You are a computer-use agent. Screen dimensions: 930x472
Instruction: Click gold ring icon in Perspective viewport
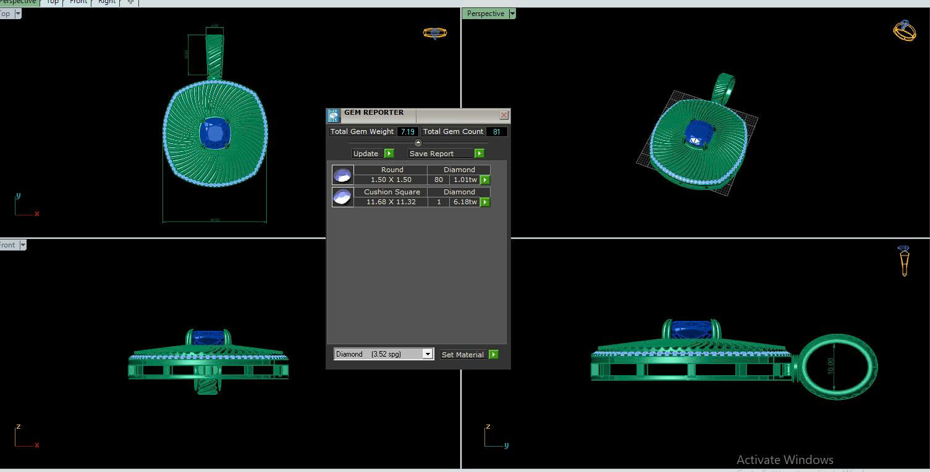(x=905, y=31)
